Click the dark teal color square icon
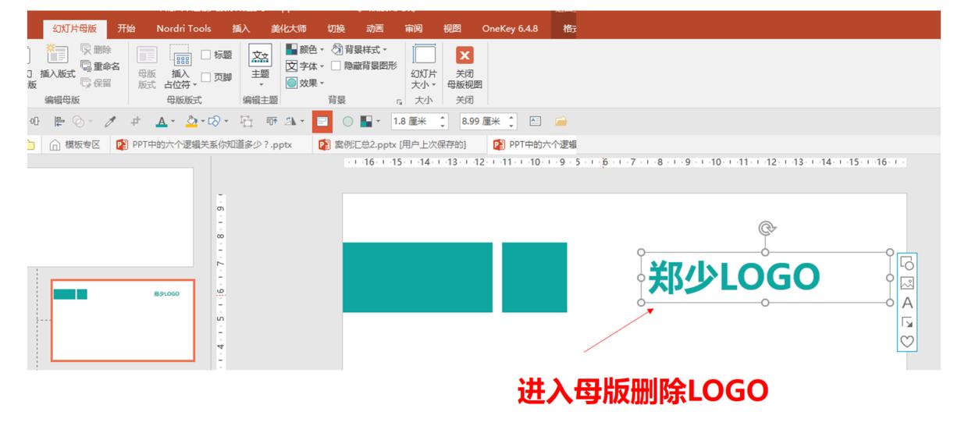Viewport: 968px width, 426px height. click(367, 122)
